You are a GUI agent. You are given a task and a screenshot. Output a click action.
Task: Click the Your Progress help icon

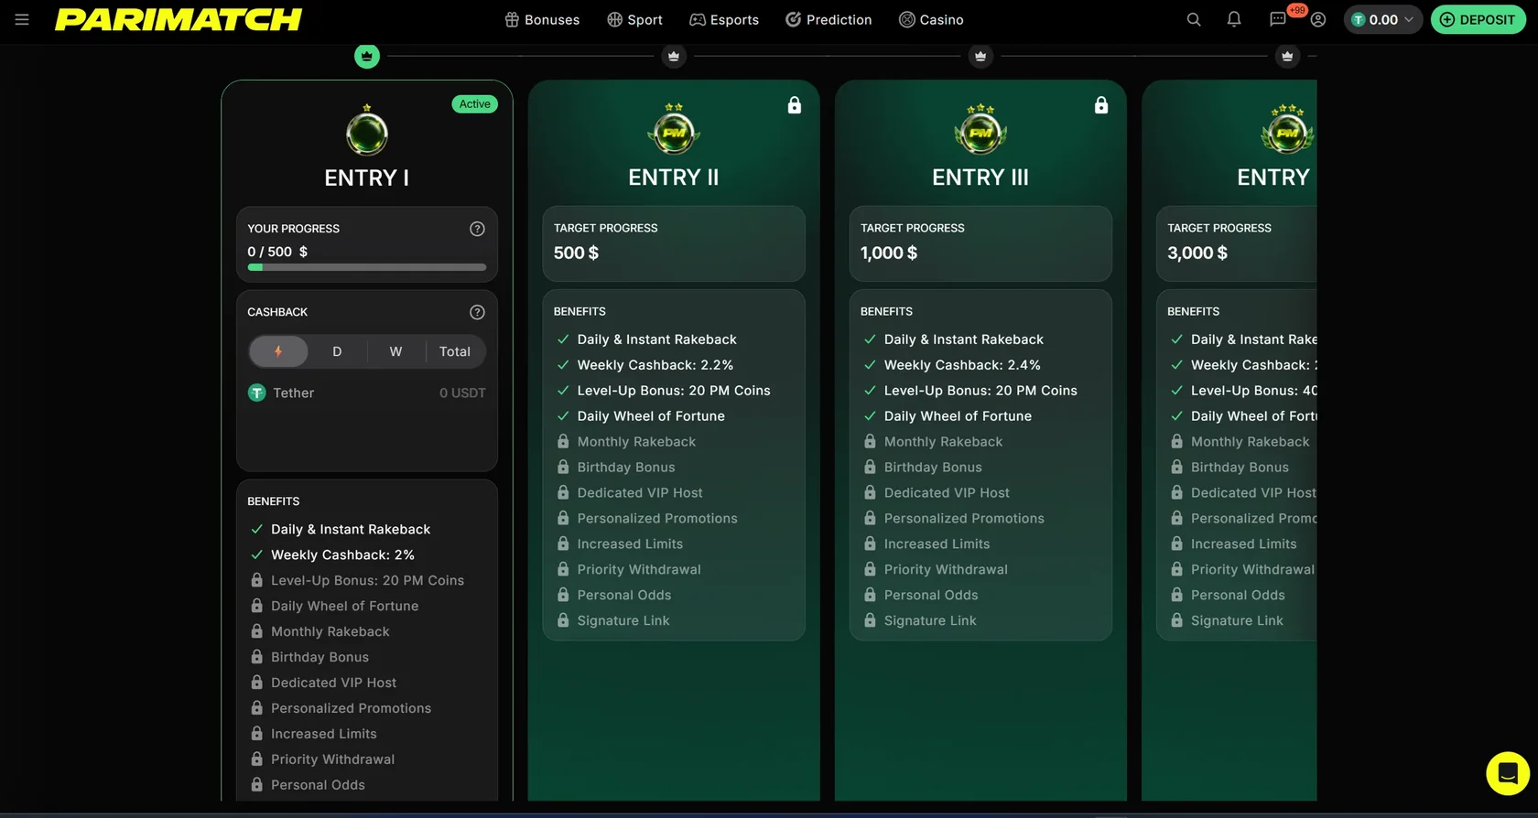point(477,229)
